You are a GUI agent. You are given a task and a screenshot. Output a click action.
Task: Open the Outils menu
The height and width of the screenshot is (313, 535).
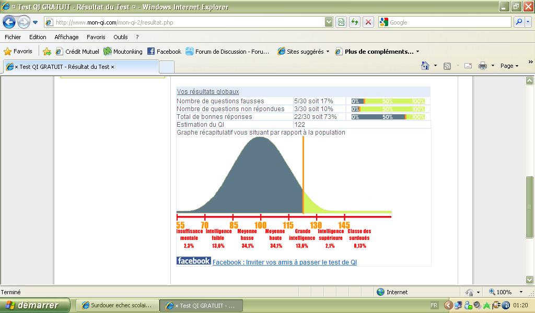click(120, 37)
